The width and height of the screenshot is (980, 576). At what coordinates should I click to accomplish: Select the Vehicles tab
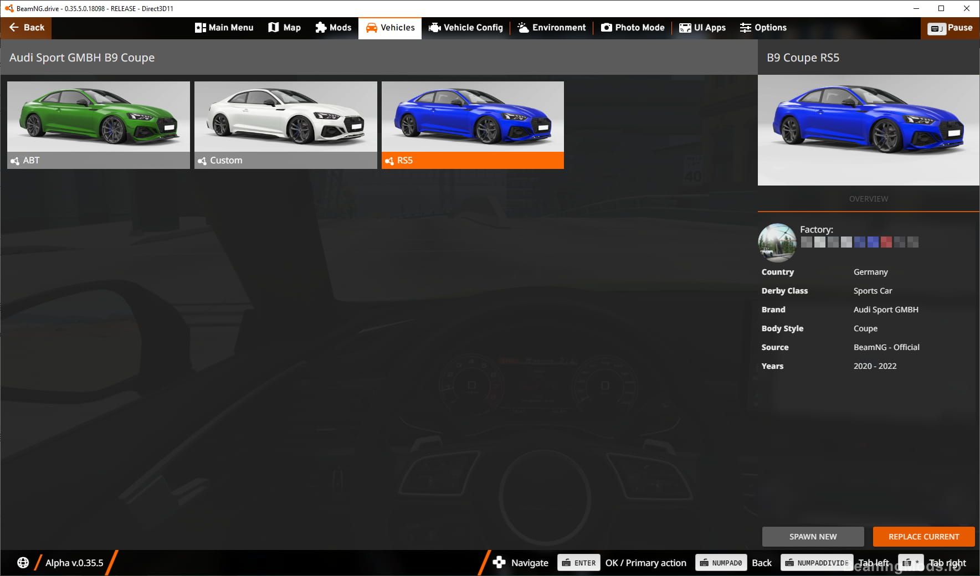click(x=390, y=28)
